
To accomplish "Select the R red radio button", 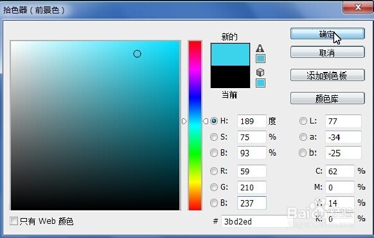I will [x=214, y=171].
